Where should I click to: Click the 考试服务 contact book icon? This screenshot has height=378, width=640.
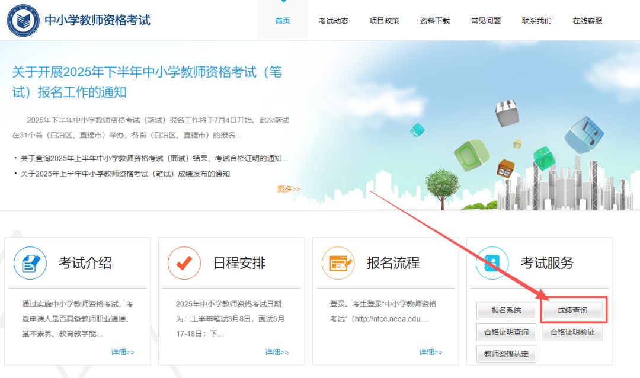coord(492,263)
